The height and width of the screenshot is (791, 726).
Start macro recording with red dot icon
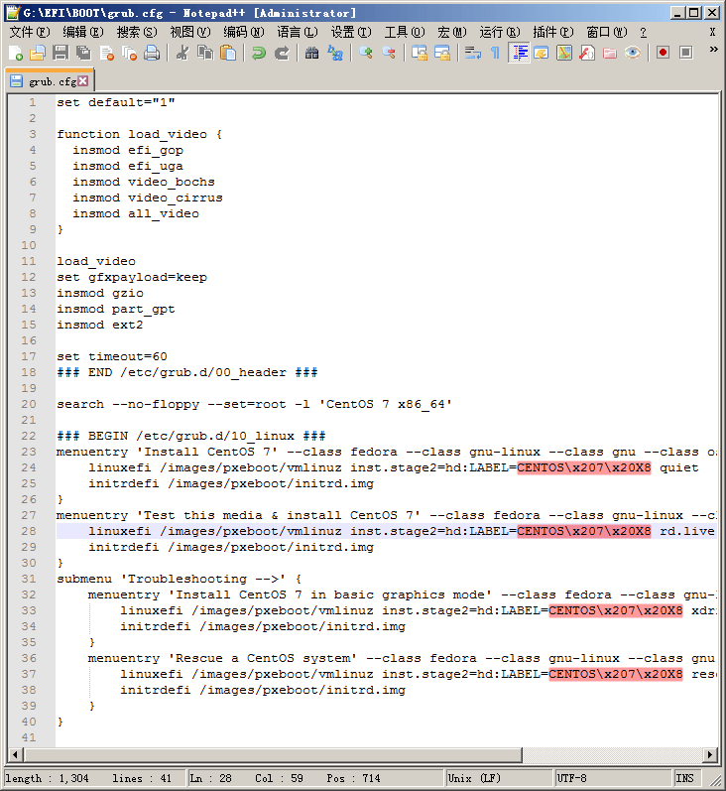[663, 53]
